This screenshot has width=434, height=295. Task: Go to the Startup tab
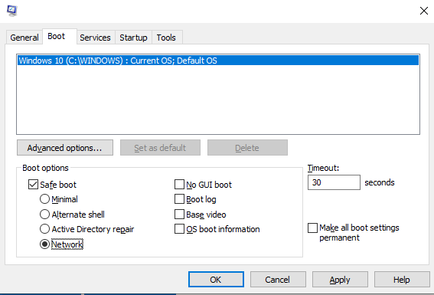[x=133, y=38]
